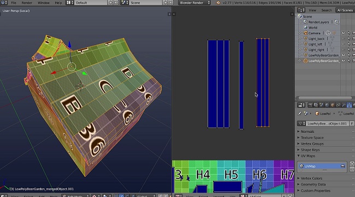The height and width of the screenshot is (197, 355).
Task: Toggle visibility eye for Camera object
Action: click(x=343, y=33)
